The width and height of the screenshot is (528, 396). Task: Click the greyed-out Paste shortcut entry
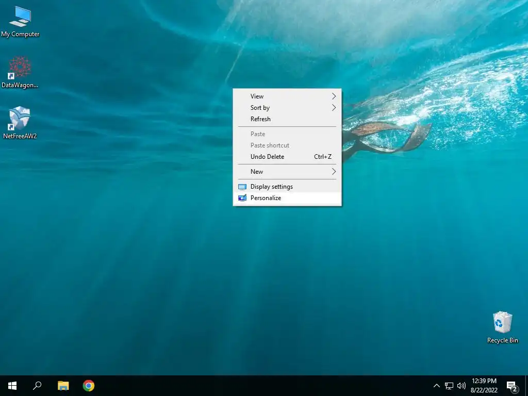(x=287, y=145)
